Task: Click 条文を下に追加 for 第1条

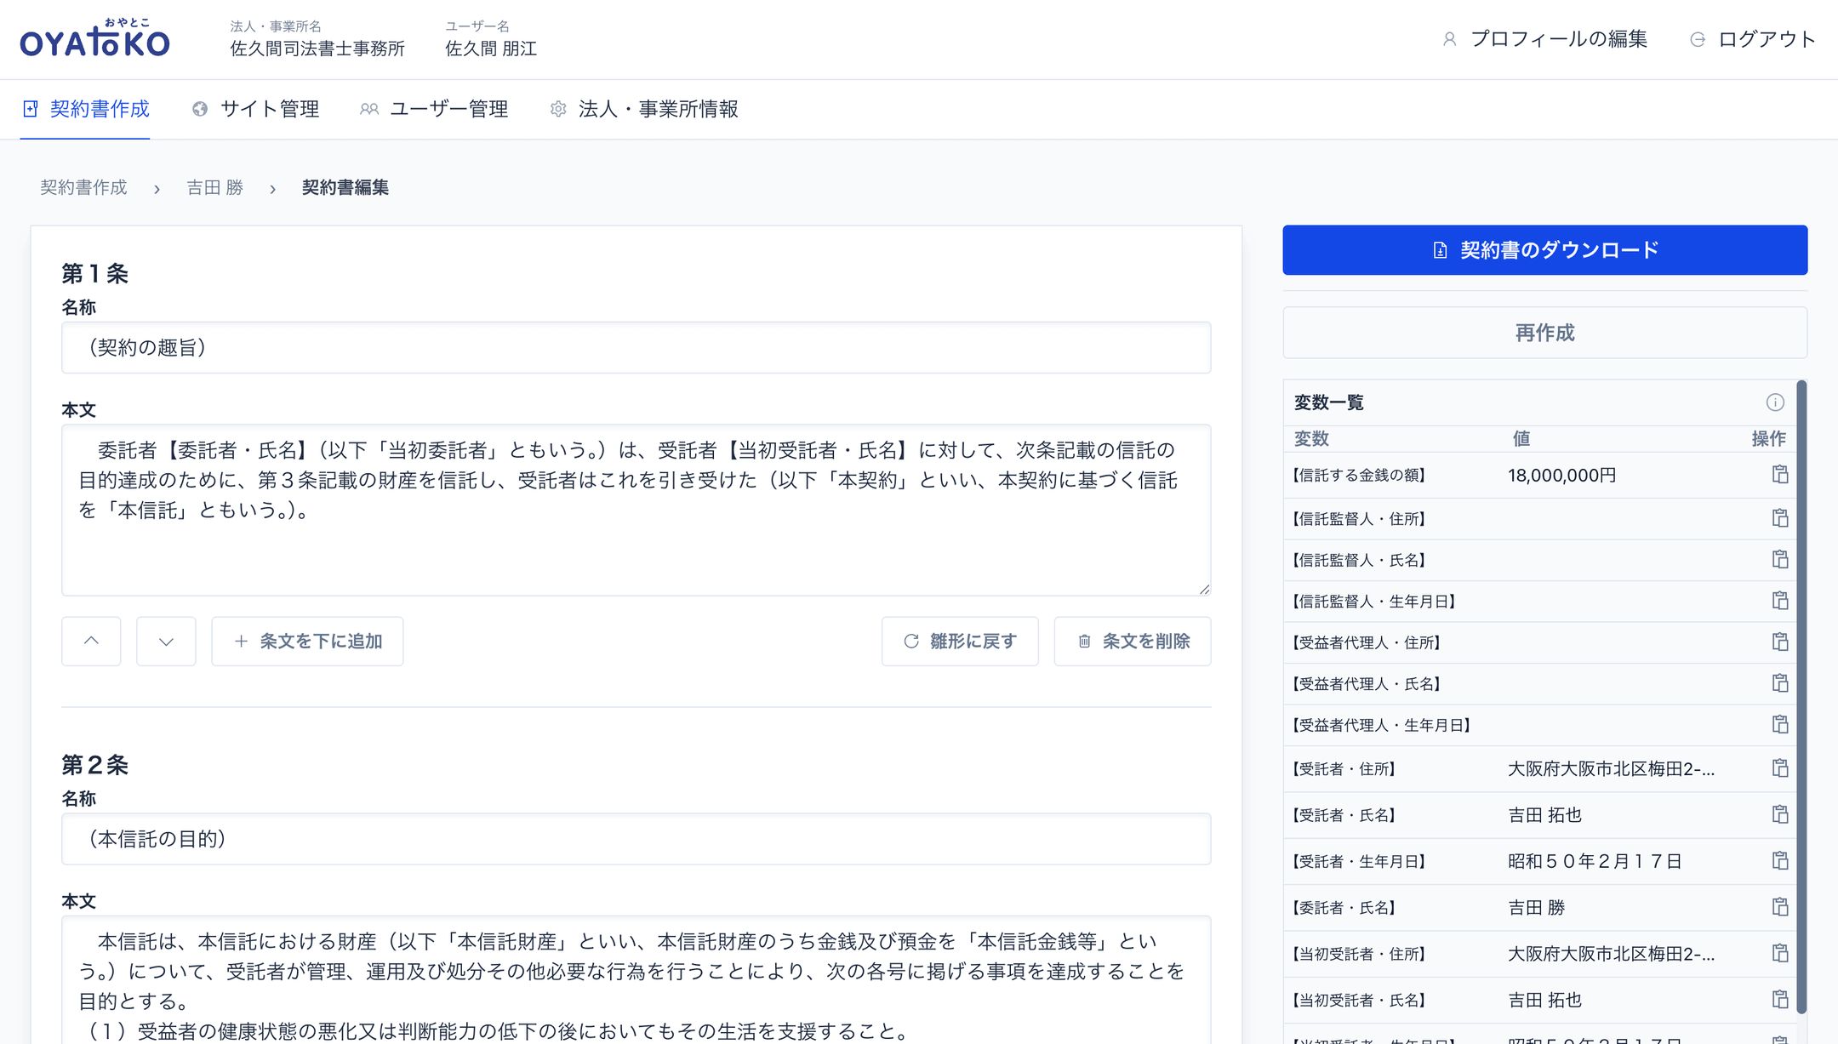Action: tap(307, 641)
